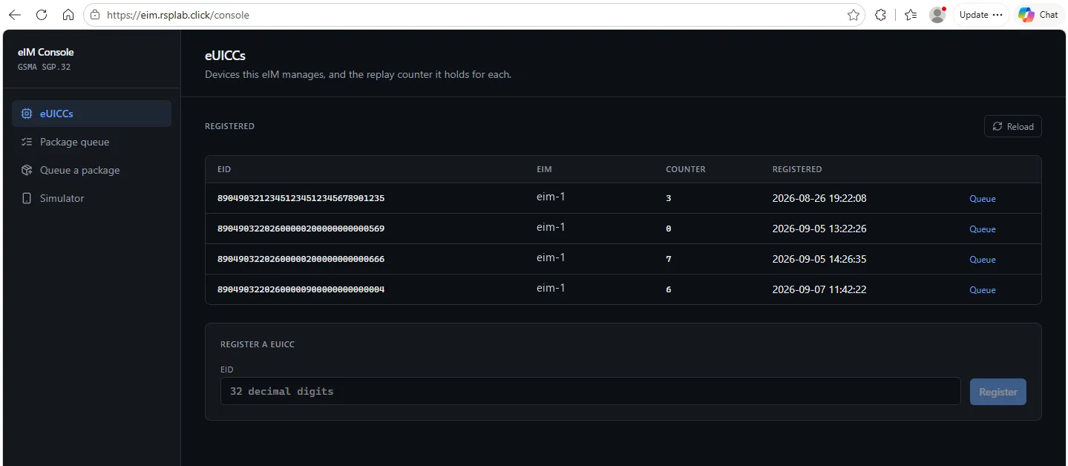Click counter value 7
The width and height of the screenshot is (1068, 466).
tap(669, 259)
